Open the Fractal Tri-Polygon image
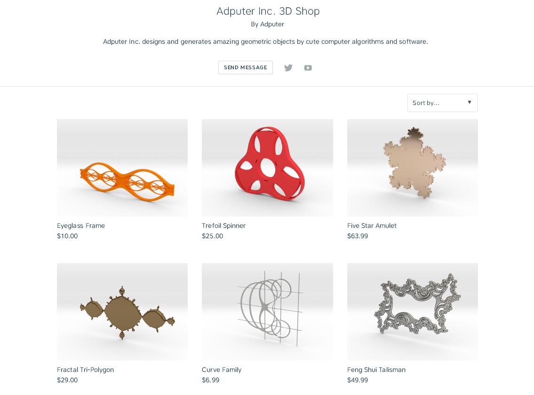 point(122,312)
